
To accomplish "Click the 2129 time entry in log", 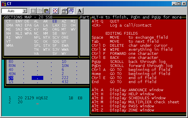I will [x=29, y=98].
